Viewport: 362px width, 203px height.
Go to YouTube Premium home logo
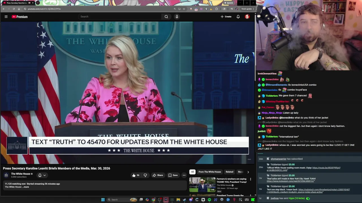(x=20, y=17)
